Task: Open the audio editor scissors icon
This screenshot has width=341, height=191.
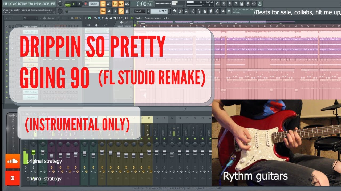Action: 224,4
